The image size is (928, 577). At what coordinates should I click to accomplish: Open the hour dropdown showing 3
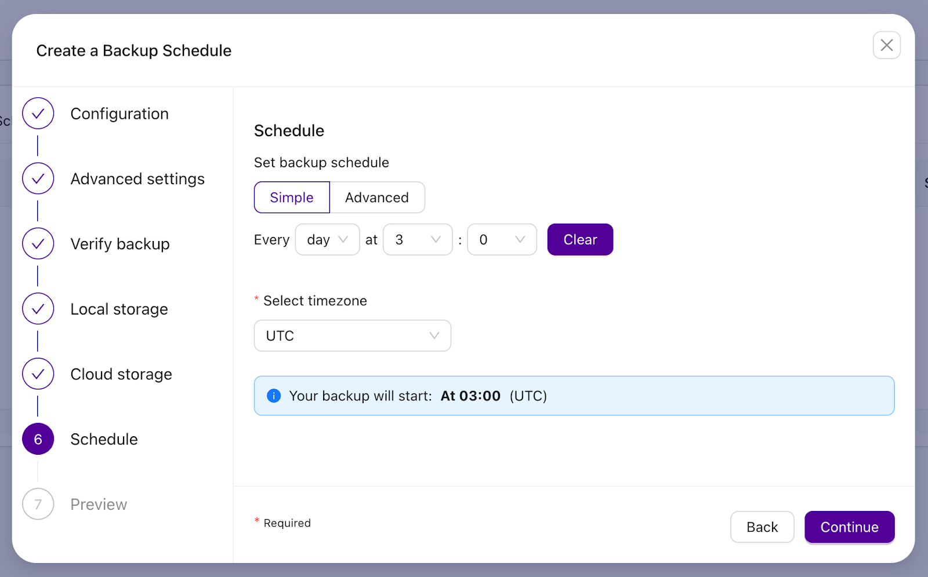click(x=417, y=239)
